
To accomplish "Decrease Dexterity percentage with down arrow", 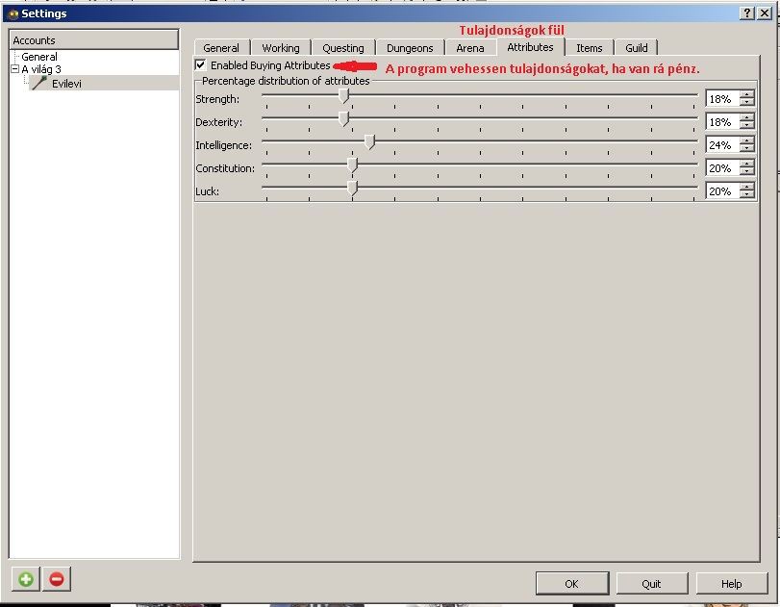I will (x=747, y=126).
